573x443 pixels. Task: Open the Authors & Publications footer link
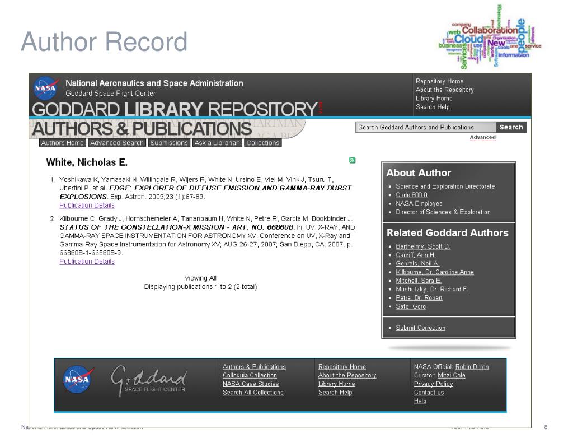[x=255, y=366]
